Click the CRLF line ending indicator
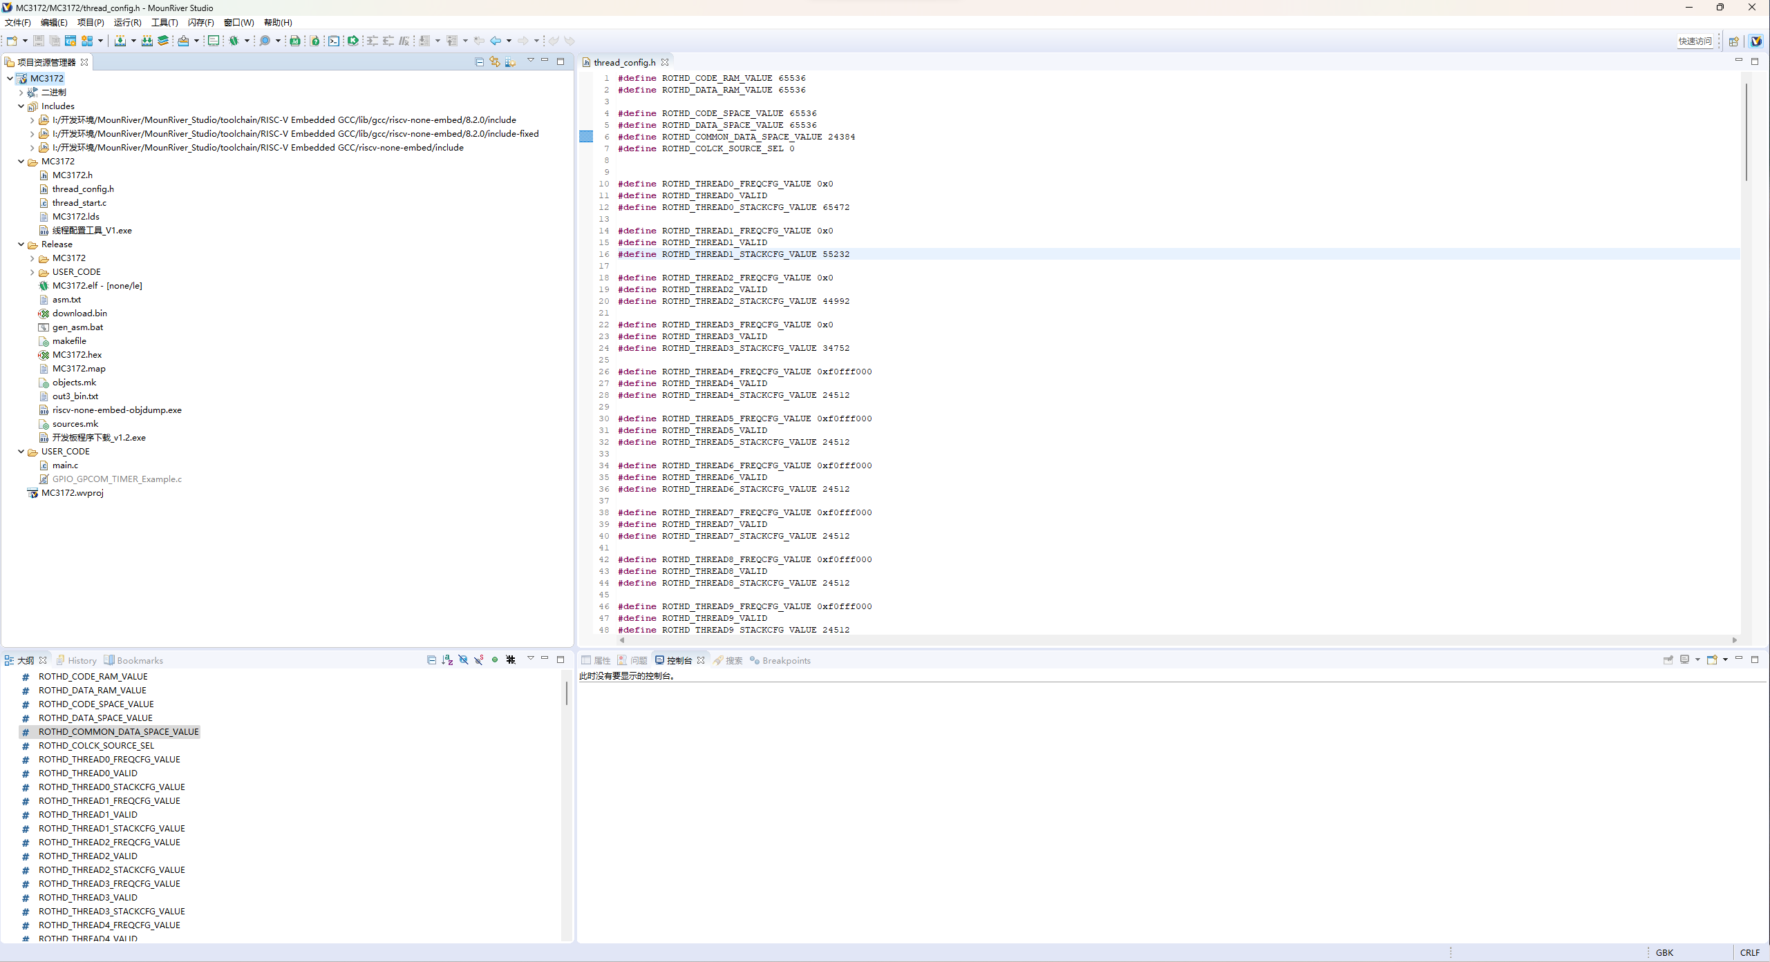The image size is (1770, 962). [x=1750, y=952]
